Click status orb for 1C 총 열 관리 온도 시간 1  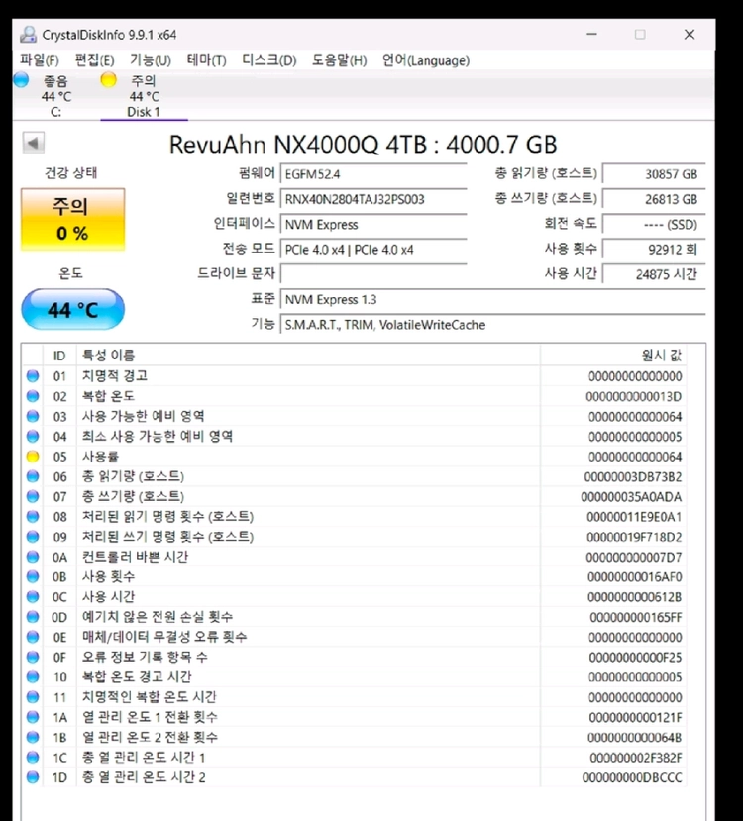[x=33, y=757]
